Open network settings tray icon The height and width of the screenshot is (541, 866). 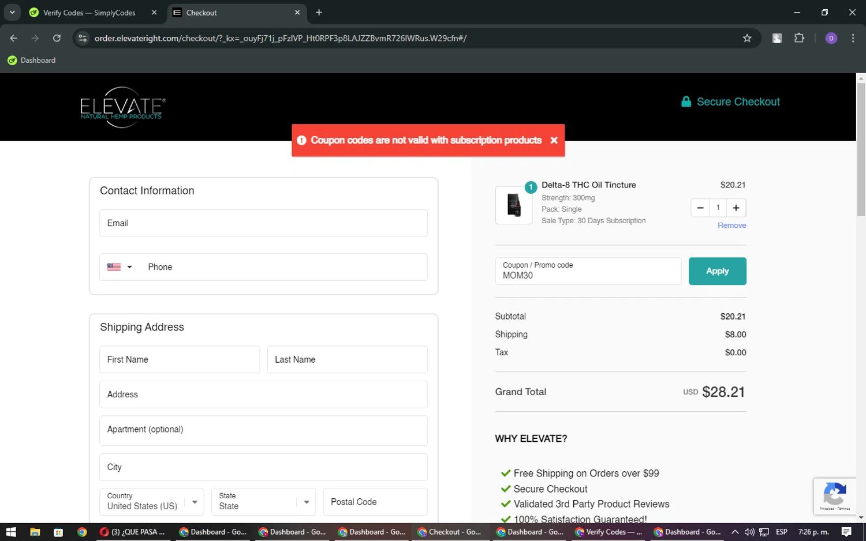pos(764,532)
